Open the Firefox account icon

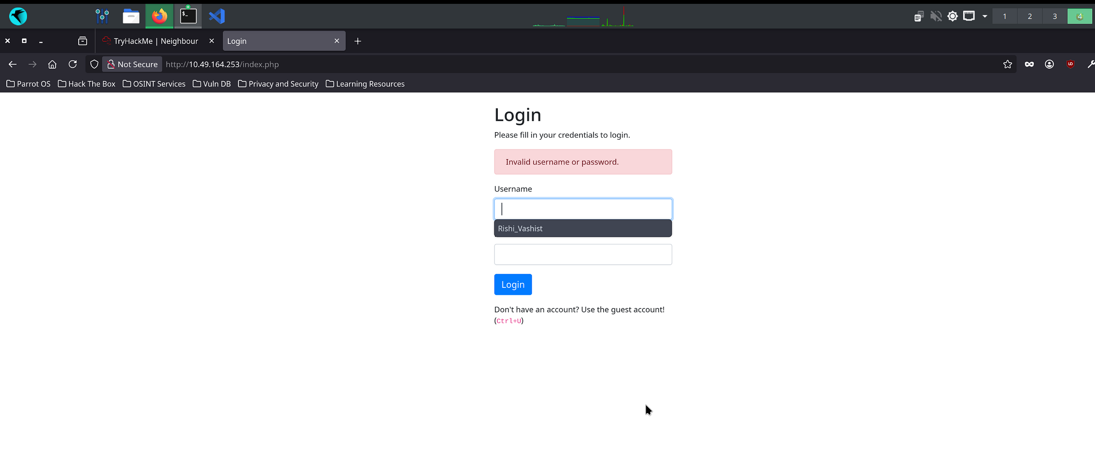click(x=1049, y=64)
